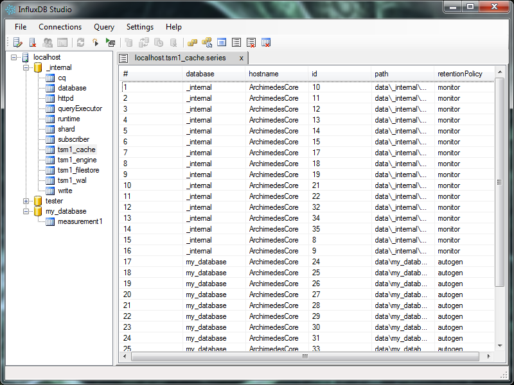Click the remove connection icon with red X
The height and width of the screenshot is (385, 514).
[x=33, y=42]
